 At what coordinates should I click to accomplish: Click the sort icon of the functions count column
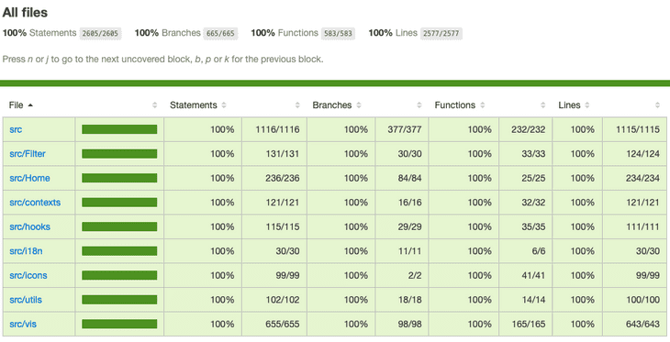click(543, 105)
